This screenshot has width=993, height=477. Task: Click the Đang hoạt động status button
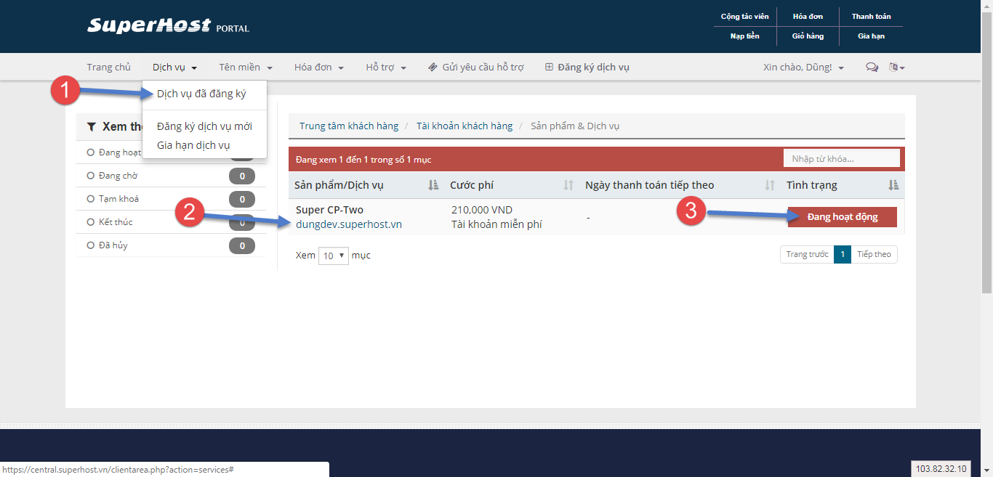click(x=842, y=217)
